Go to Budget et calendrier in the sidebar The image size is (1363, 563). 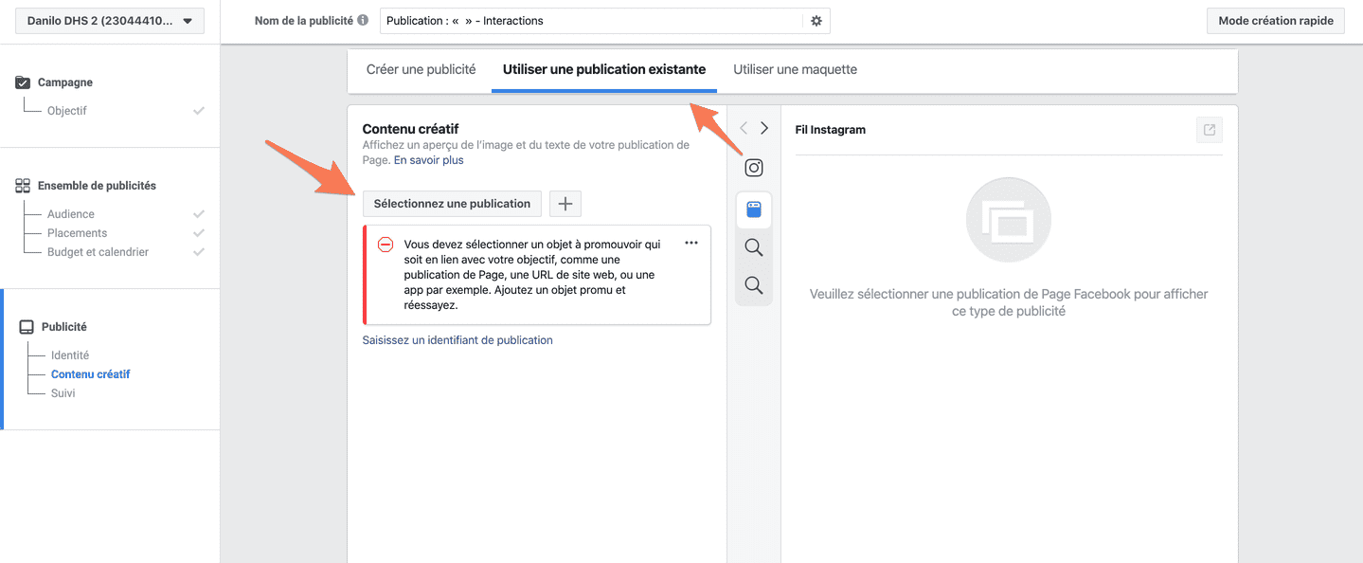click(x=98, y=252)
